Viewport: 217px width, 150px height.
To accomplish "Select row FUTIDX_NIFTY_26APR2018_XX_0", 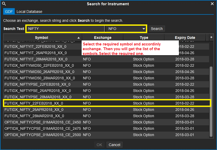I will click(x=106, y=110).
